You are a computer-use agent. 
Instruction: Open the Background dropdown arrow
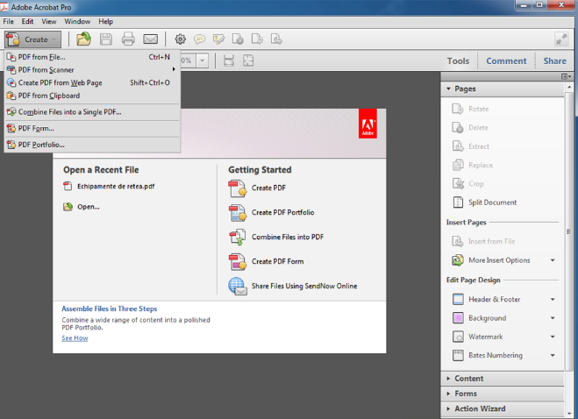tap(553, 318)
